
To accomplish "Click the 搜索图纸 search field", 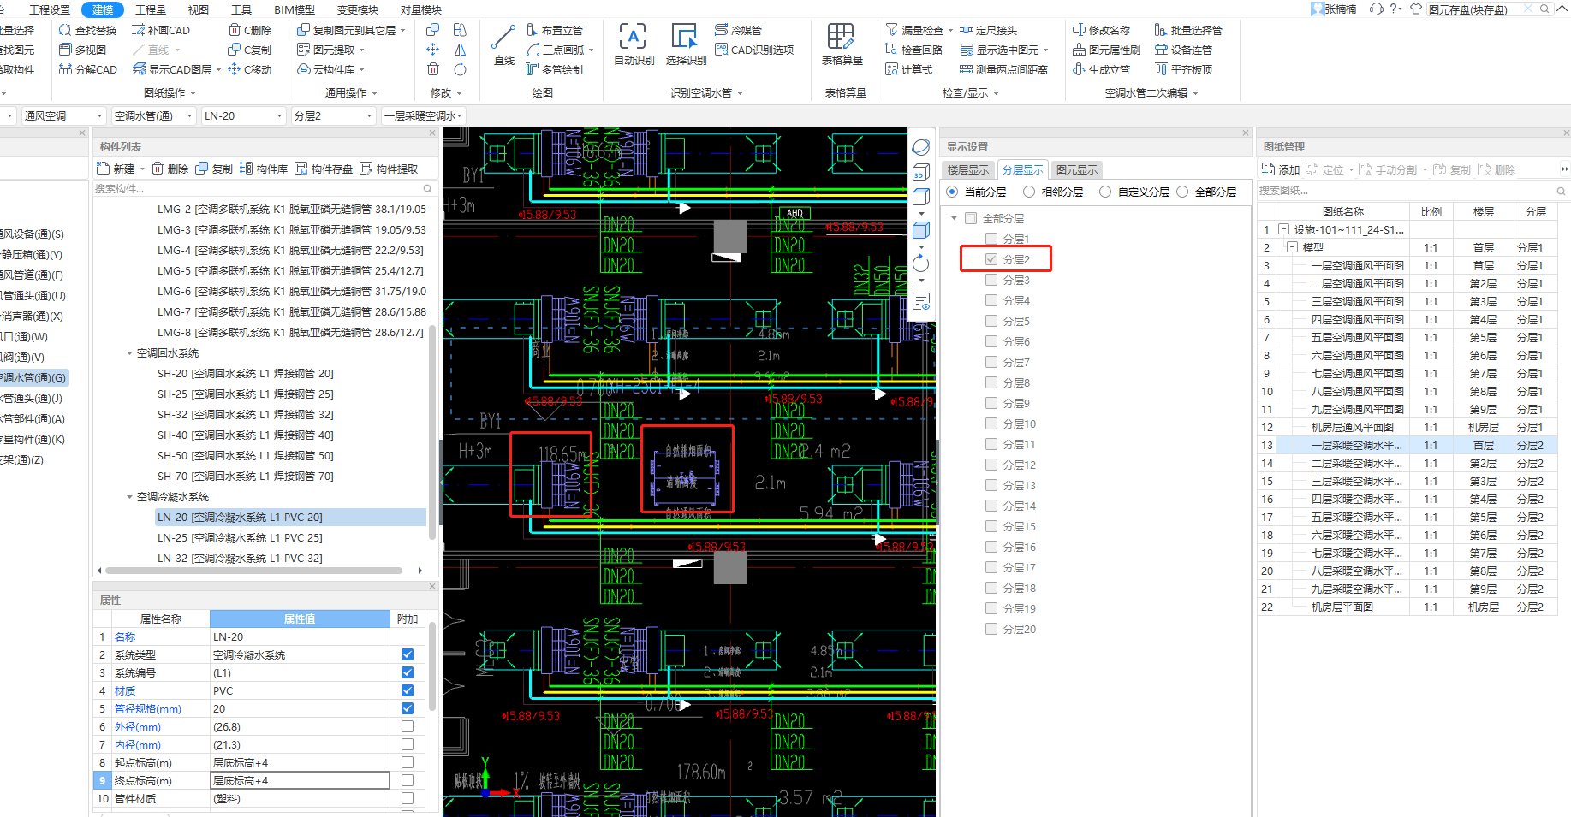I will point(1413,190).
